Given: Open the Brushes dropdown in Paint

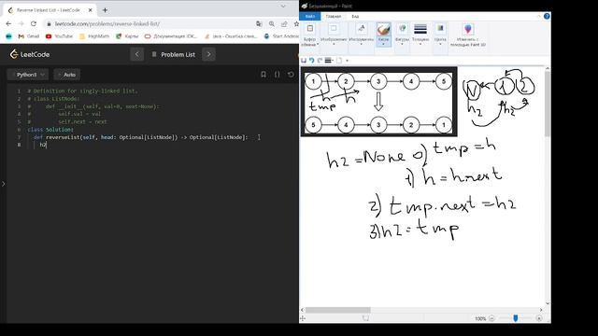Looking at the screenshot, I should (x=383, y=35).
